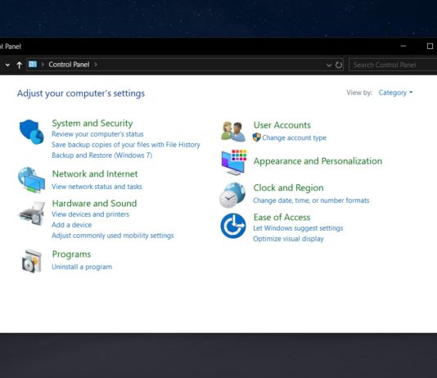Screen dimensions: 437x378
Task: Open Clock and Region heading link
Action: (x=288, y=187)
